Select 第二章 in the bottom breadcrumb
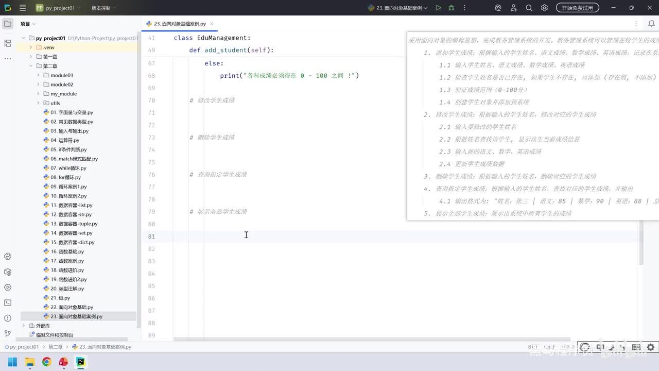The height and width of the screenshot is (371, 659). pyautogui.click(x=56, y=347)
